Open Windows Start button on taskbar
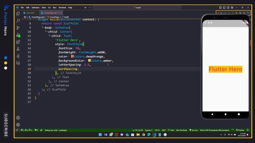The width and height of the screenshot is (255, 143). 100,135
